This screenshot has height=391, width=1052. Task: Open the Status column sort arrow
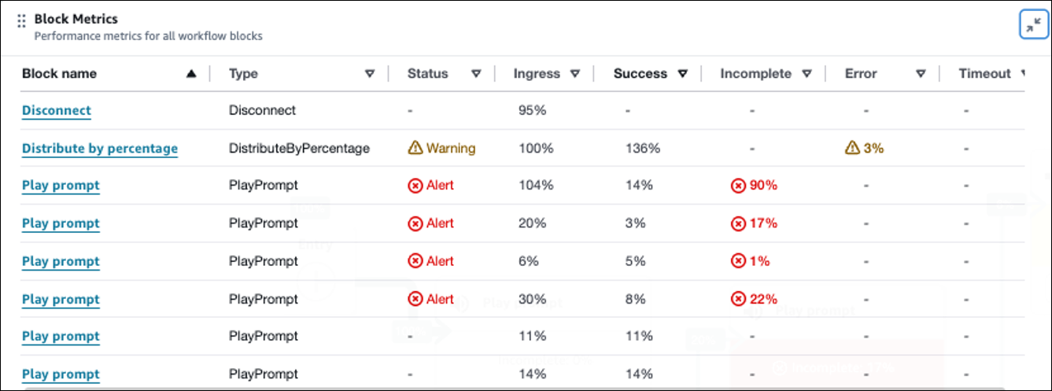476,74
